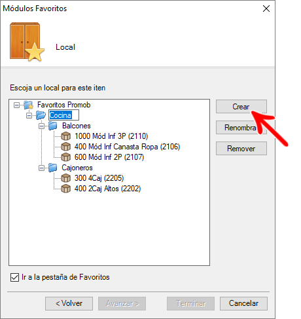
Task: Click module icon for 400 2Caj Altos
Action: point(65,189)
